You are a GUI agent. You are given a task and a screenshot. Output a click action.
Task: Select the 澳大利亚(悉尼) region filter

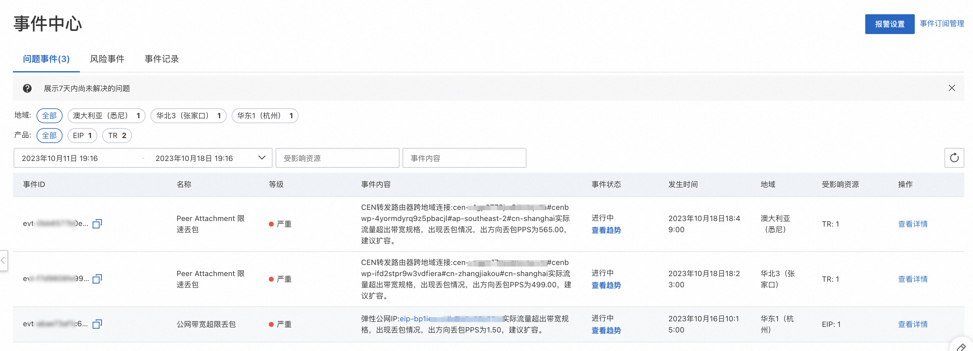[106, 116]
